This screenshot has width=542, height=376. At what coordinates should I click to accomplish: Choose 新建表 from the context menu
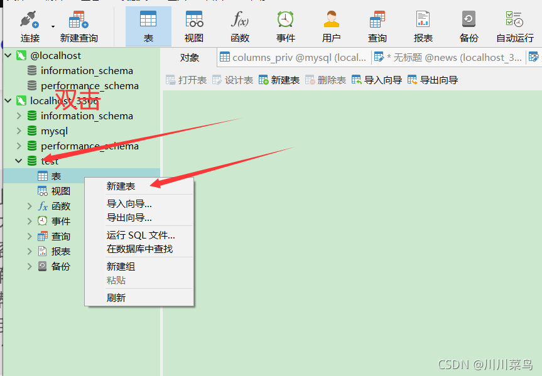[121, 186]
